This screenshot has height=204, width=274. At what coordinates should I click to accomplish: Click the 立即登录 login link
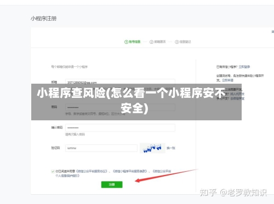(244, 67)
